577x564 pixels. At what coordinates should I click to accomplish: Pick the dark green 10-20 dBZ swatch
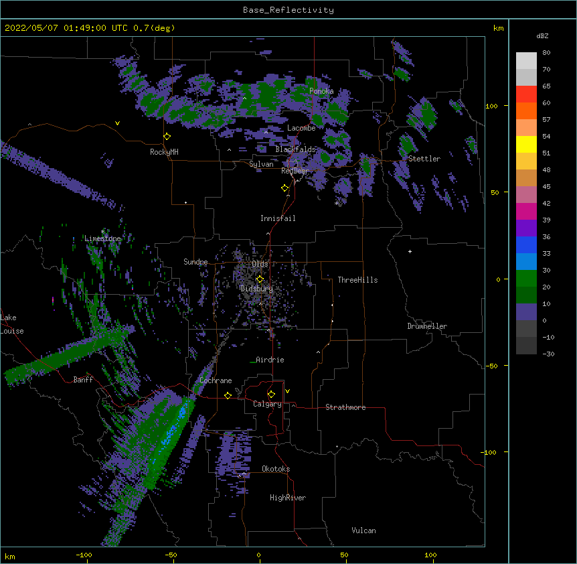526,295
